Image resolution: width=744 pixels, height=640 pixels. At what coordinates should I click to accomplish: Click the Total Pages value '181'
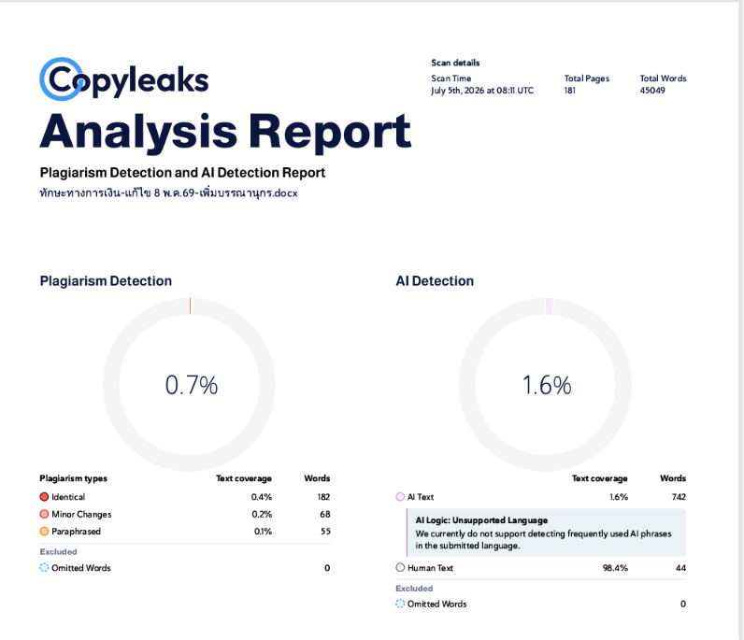(569, 90)
